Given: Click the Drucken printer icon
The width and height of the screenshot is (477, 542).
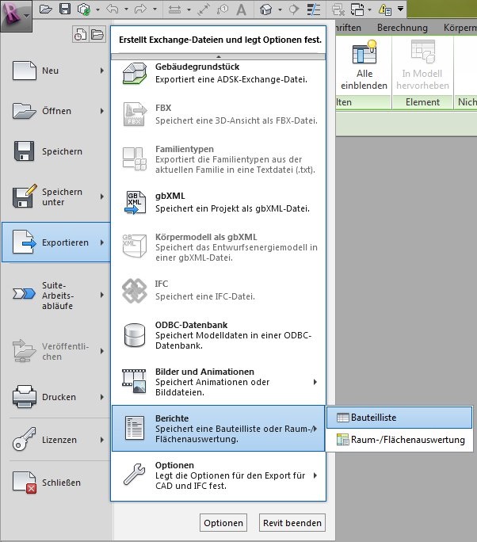Looking at the screenshot, I should point(23,396).
